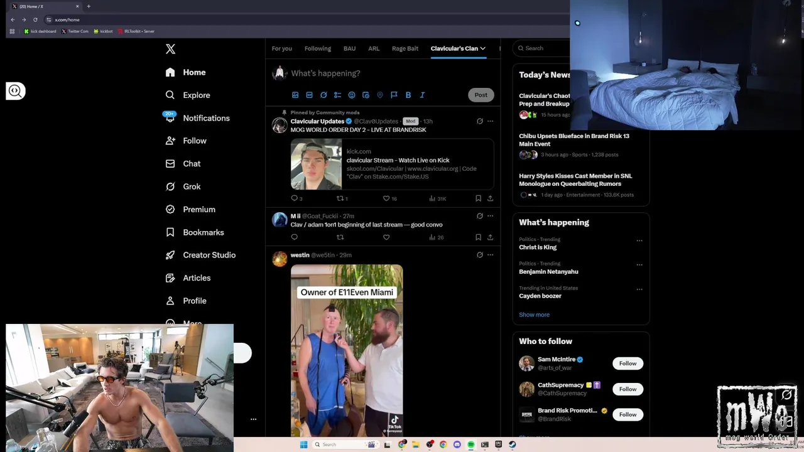Click the X logo in sidebar
This screenshot has width=804, height=452.
click(x=170, y=49)
